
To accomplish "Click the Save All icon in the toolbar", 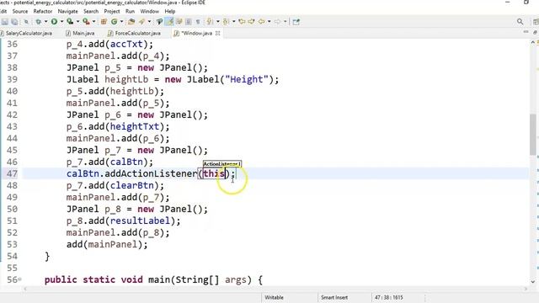I will point(14,22).
